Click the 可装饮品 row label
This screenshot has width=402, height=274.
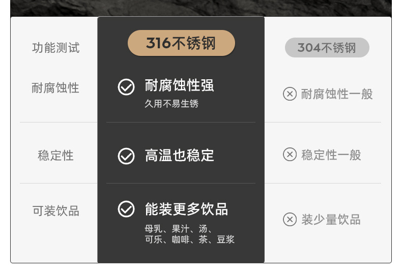[56, 211]
